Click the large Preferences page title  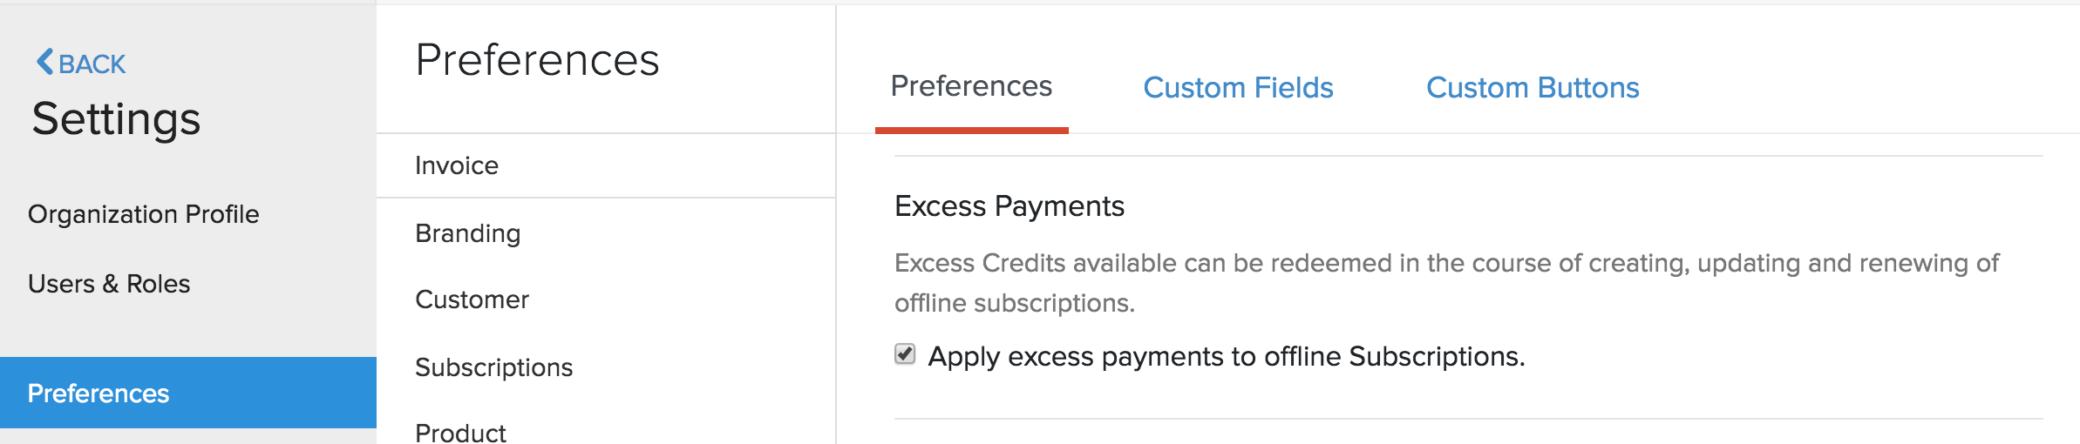tap(537, 60)
